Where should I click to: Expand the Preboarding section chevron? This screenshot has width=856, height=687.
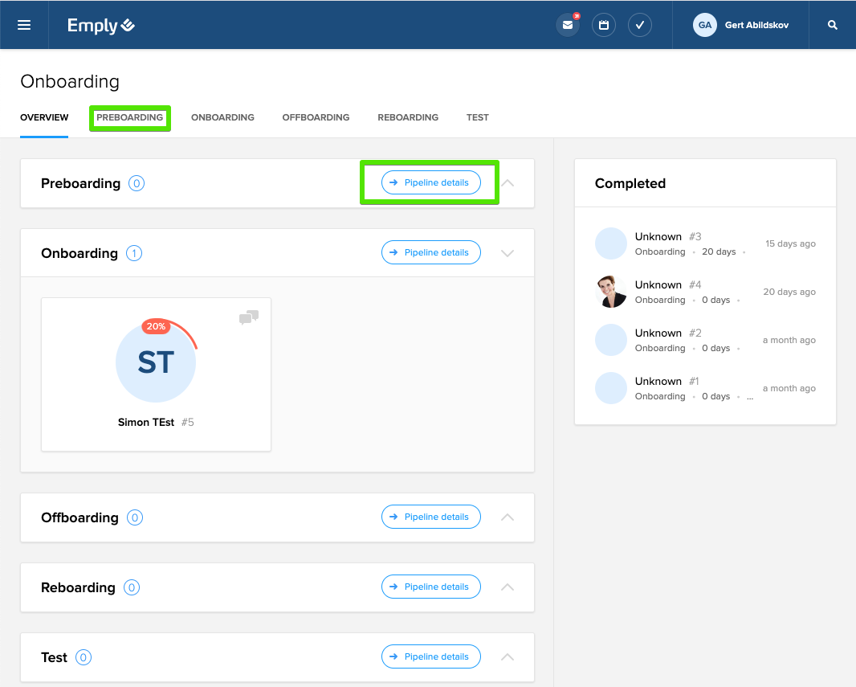[x=507, y=183]
